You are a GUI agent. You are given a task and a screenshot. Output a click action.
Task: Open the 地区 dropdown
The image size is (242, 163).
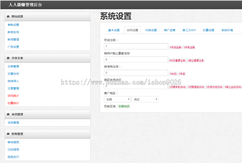[x=145, y=99]
